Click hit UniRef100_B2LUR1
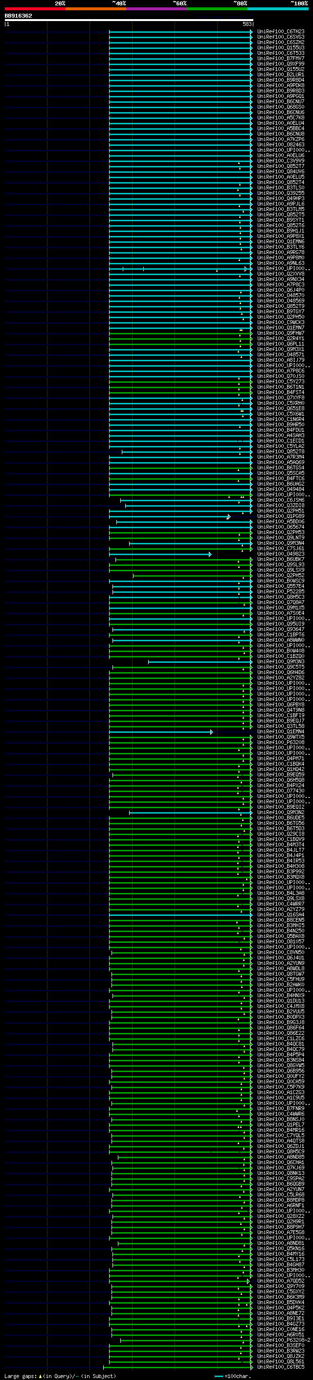Image resolution: width=313 pixels, height=1380 pixels. tap(280, 74)
